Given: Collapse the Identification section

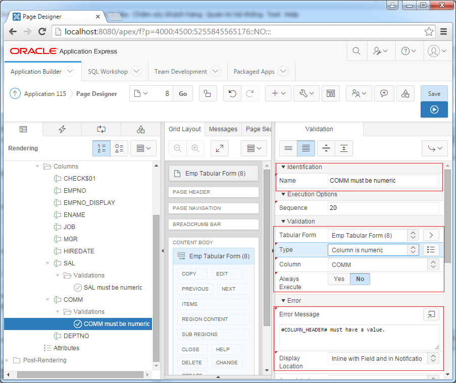Looking at the screenshot, I should [283, 167].
